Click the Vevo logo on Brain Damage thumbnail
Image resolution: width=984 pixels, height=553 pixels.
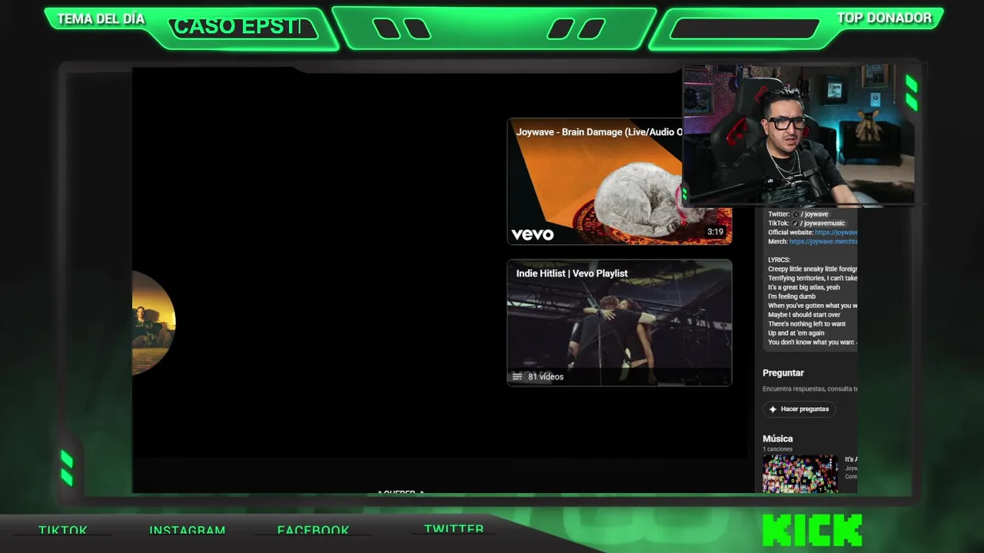coord(533,234)
